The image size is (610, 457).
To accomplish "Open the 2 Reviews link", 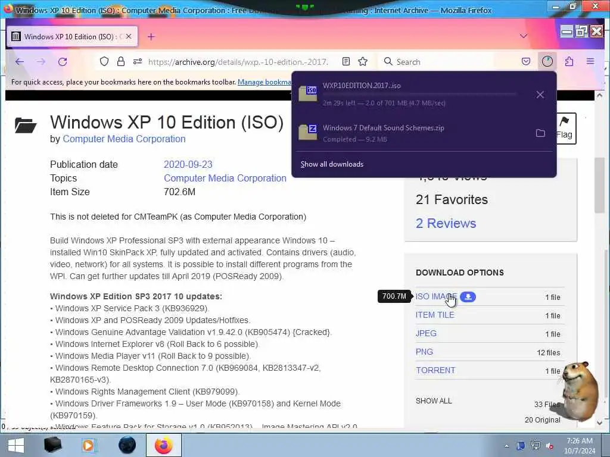I will (x=446, y=224).
